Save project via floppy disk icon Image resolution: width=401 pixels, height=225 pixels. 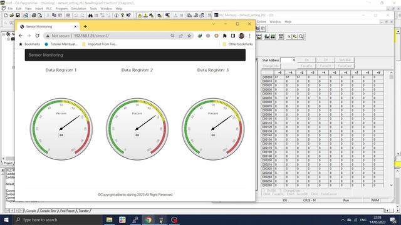18,15
